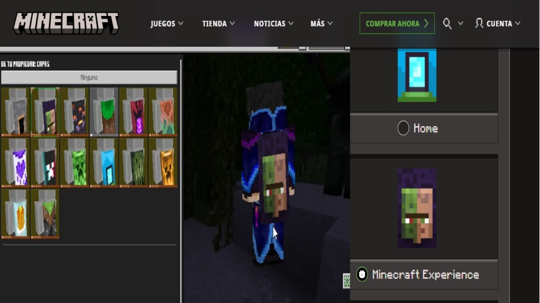540x303 pixels.
Task: Select the zombie villager cape in the grid
Action: click(x=45, y=112)
